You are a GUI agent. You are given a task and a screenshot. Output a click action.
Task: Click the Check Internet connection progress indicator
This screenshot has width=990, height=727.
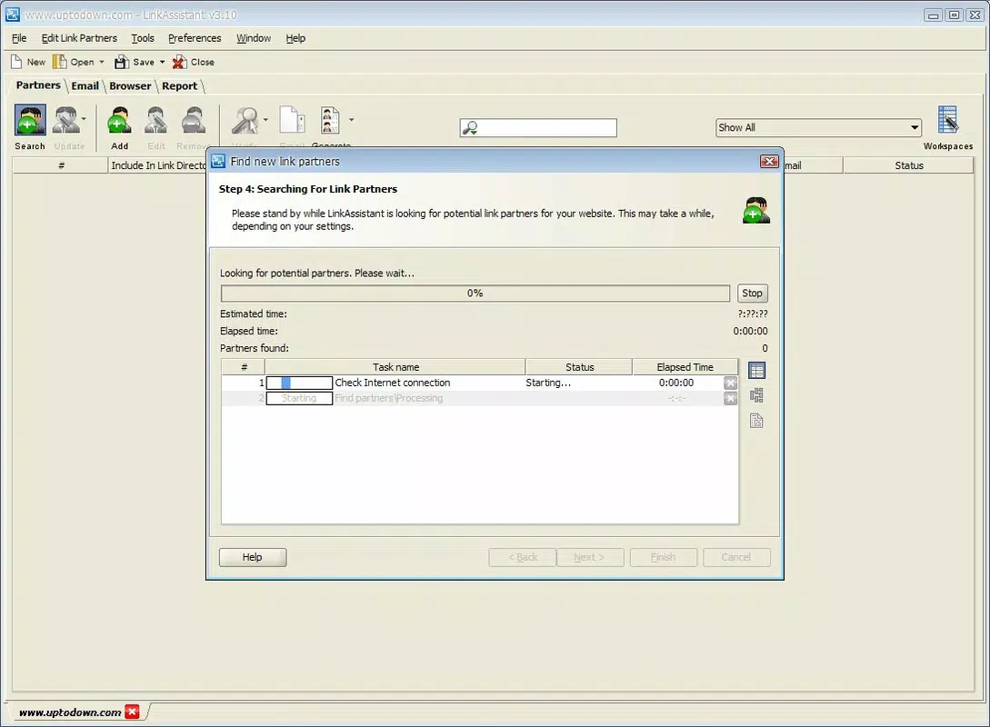pyautogui.click(x=299, y=383)
